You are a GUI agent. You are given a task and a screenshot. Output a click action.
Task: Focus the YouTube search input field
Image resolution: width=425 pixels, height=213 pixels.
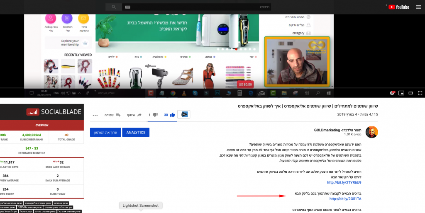[196, 7]
